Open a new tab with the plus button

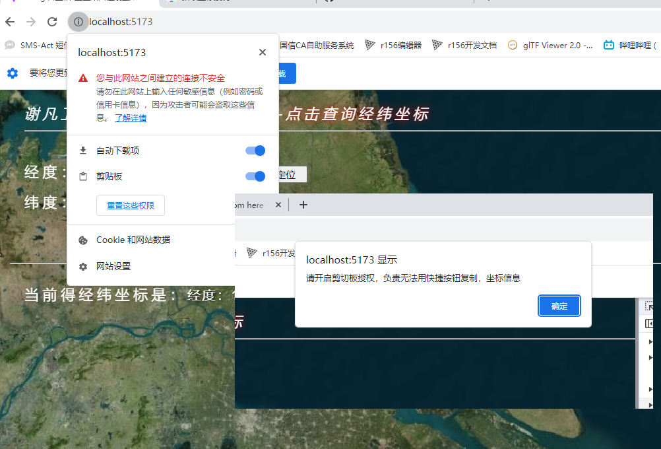pyautogui.click(x=303, y=205)
